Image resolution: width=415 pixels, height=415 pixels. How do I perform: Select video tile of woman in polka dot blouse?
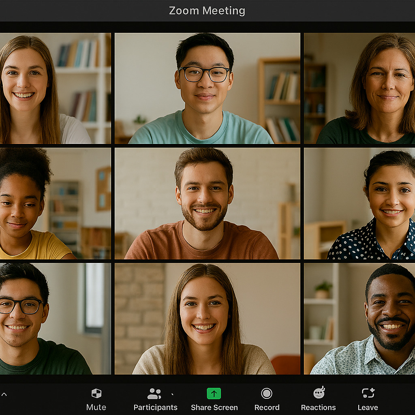click(x=359, y=203)
